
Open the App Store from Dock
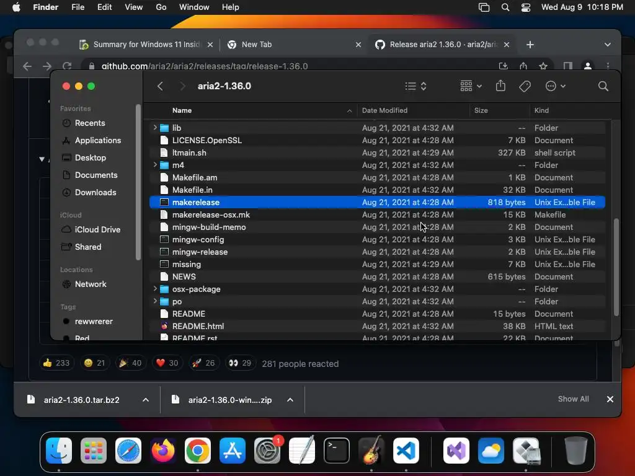(x=233, y=451)
